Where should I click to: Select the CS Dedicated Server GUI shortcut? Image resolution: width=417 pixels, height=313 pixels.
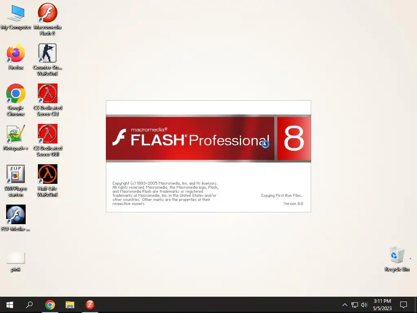tap(47, 140)
